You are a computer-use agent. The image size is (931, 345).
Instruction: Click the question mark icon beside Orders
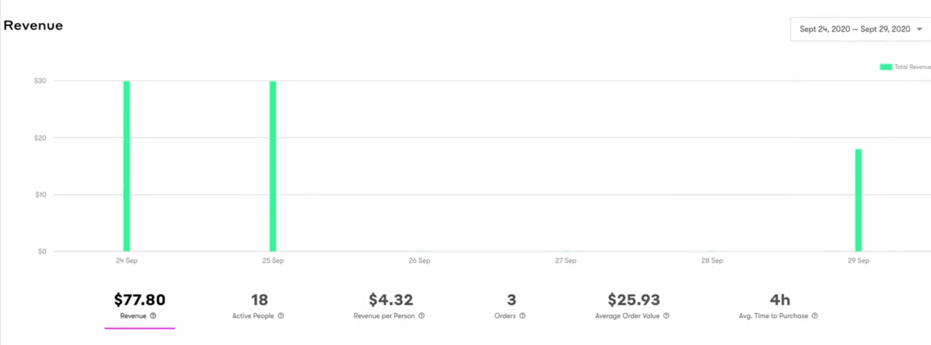pyautogui.click(x=522, y=316)
